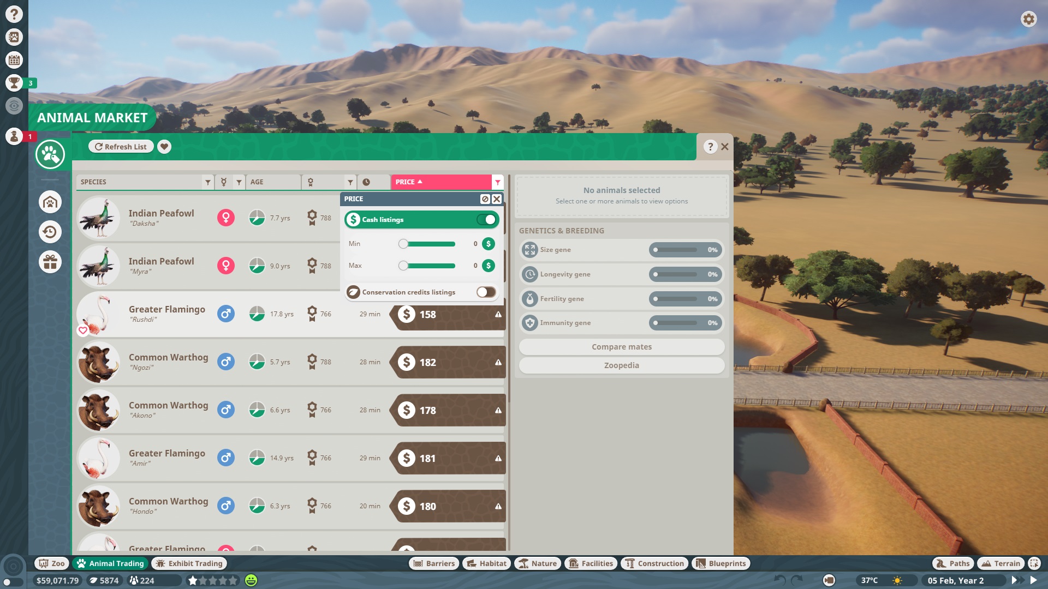The height and width of the screenshot is (589, 1048).
Task: Open Construction build menu
Action: [x=654, y=563]
